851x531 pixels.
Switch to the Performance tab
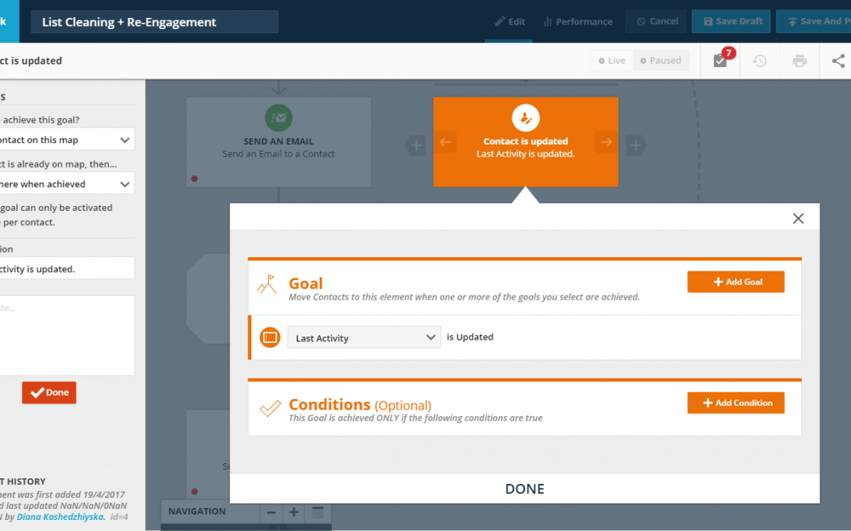[x=578, y=21]
